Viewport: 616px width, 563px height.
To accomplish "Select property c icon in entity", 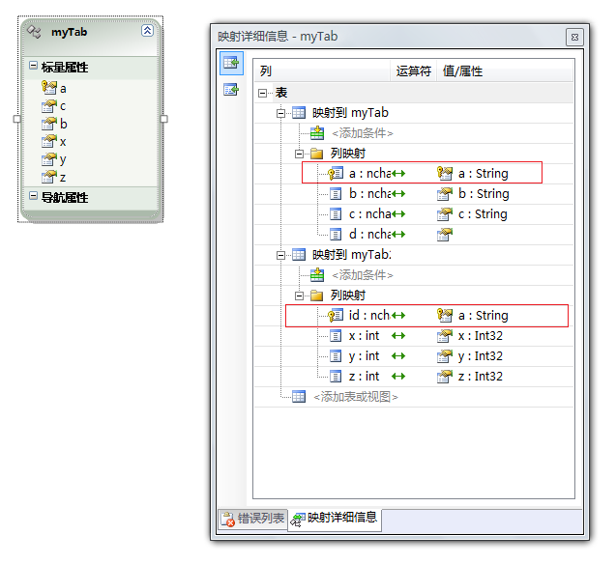I will point(49,105).
